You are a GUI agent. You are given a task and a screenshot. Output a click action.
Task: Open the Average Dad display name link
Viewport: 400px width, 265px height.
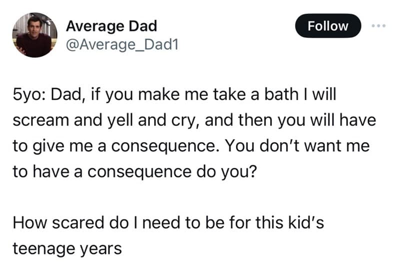pos(111,25)
